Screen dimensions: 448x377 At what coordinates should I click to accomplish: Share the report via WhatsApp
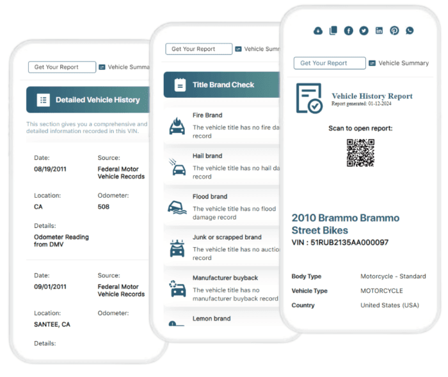pos(410,31)
